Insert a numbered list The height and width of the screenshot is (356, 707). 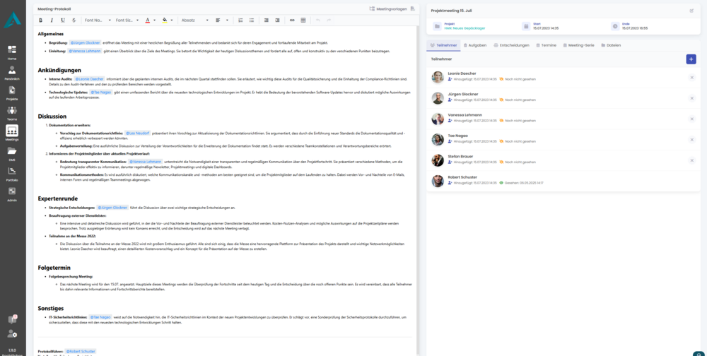(x=240, y=20)
